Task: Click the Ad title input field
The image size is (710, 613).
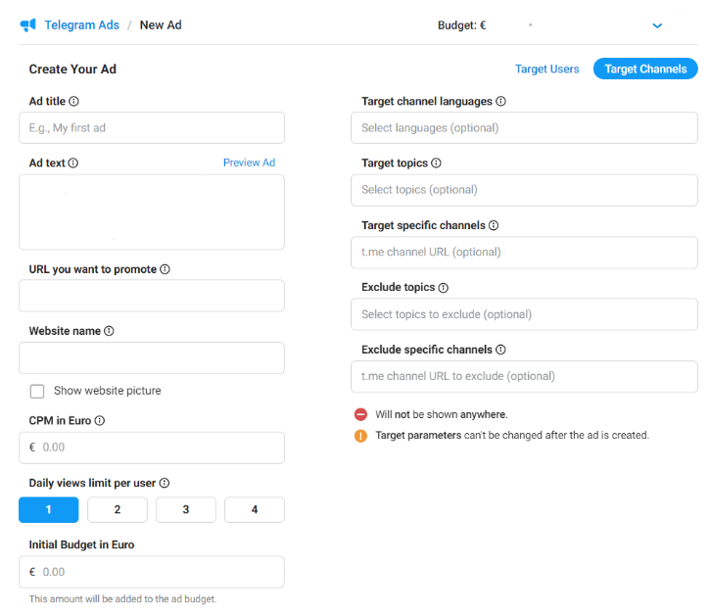Action: 152,127
